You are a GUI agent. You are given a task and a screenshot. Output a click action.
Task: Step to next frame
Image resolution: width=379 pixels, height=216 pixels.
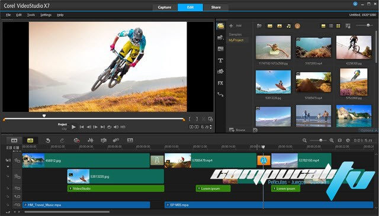click(96, 127)
